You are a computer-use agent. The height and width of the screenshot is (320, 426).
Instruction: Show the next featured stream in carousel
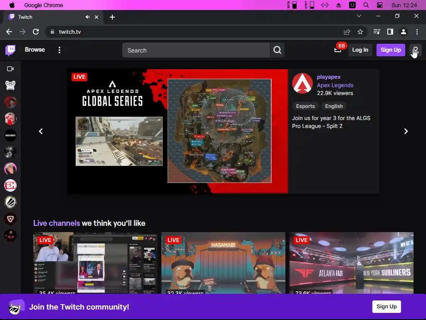coord(406,131)
